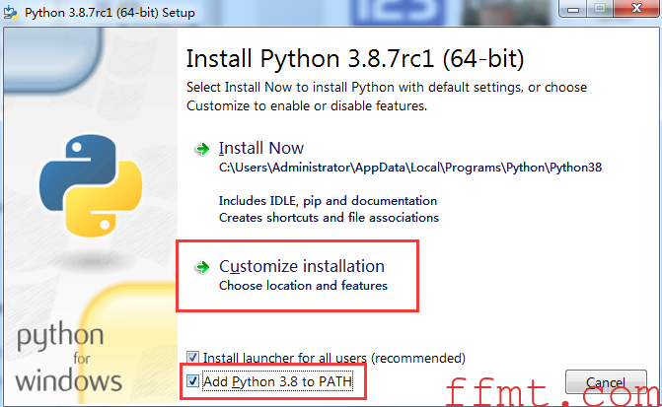The width and height of the screenshot is (662, 407).
Task: Minimize the Python Setup window
Action: (572, 9)
